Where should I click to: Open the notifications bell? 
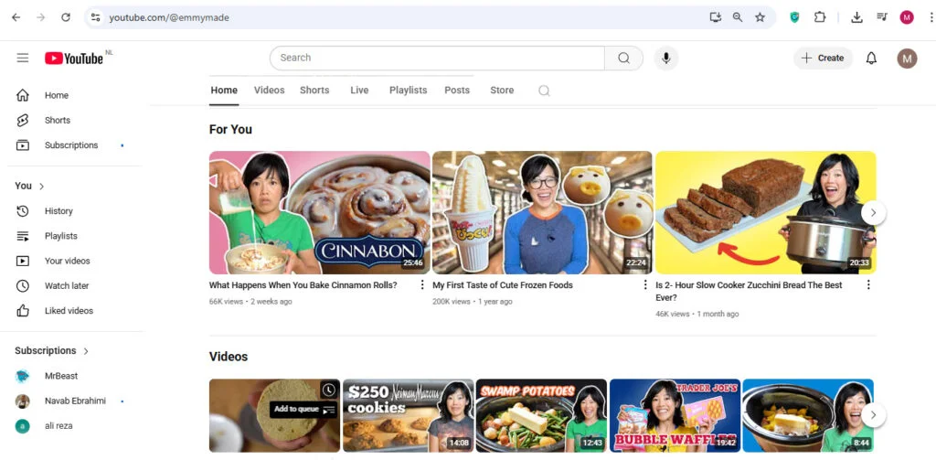tap(871, 58)
